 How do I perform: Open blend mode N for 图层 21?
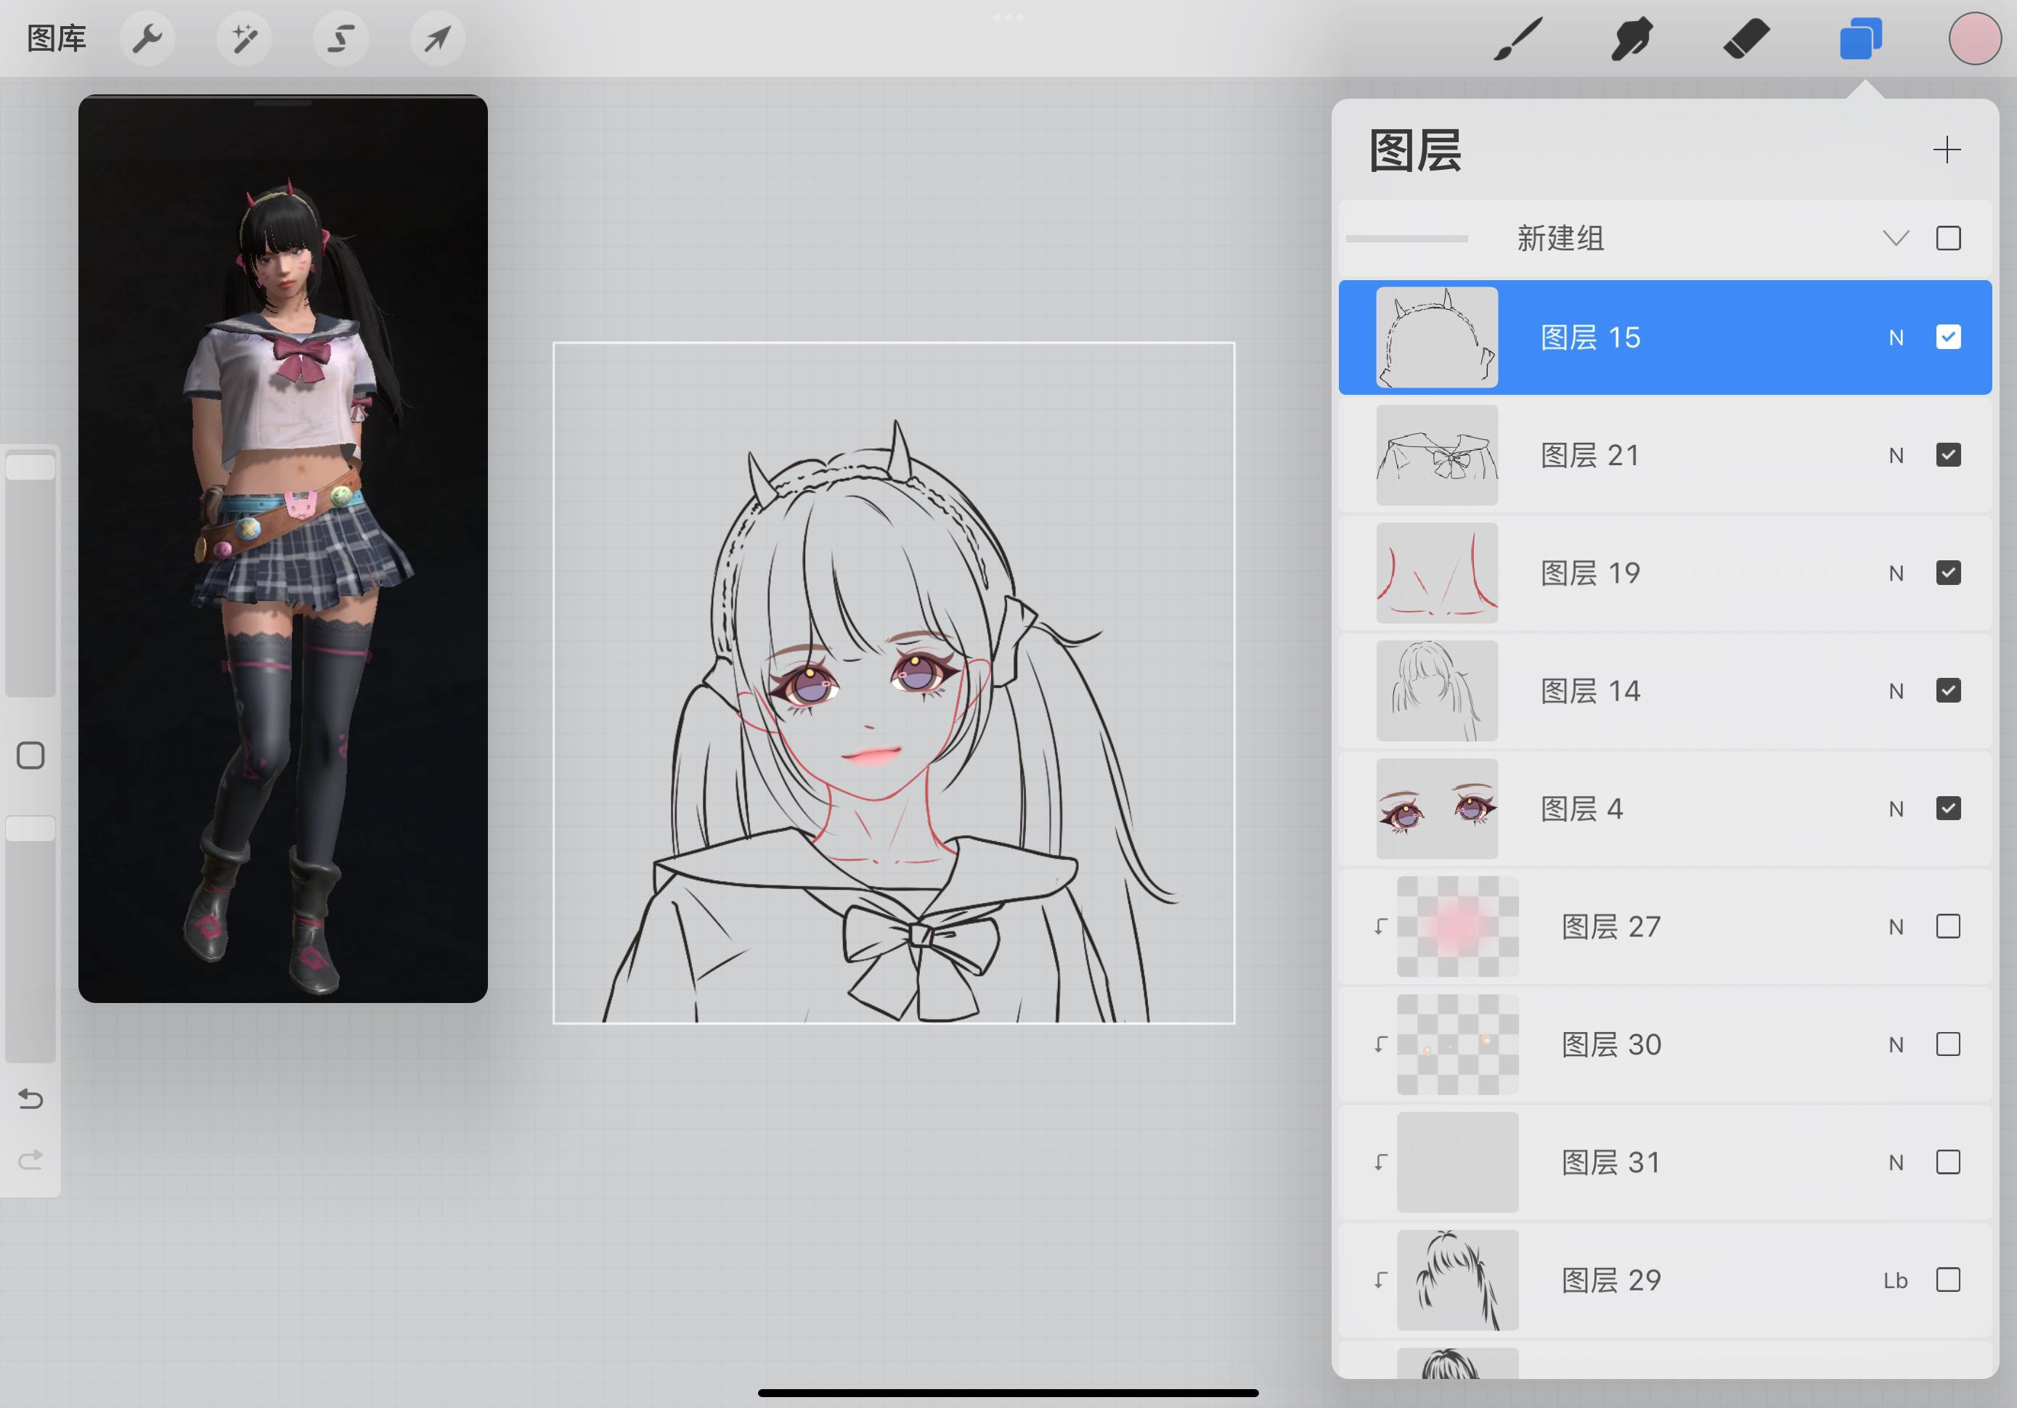click(1896, 456)
